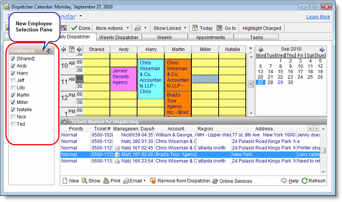Go to the next day in dispatcher

click(79, 49)
